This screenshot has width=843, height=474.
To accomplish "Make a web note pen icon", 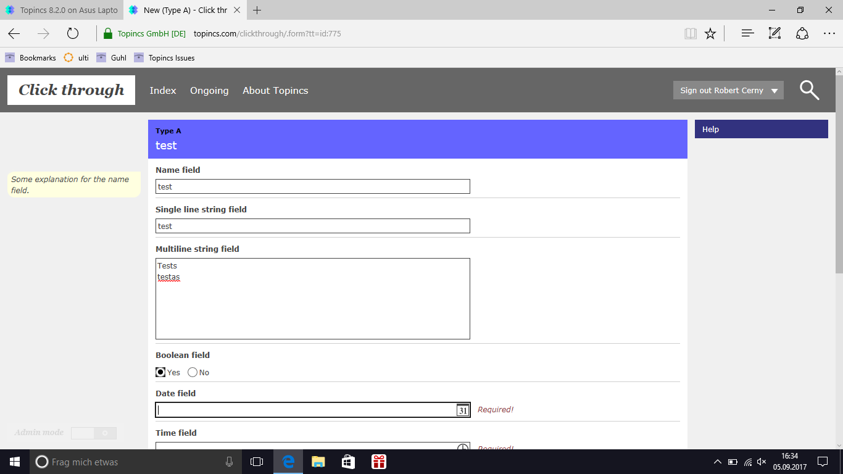I will [x=774, y=34].
